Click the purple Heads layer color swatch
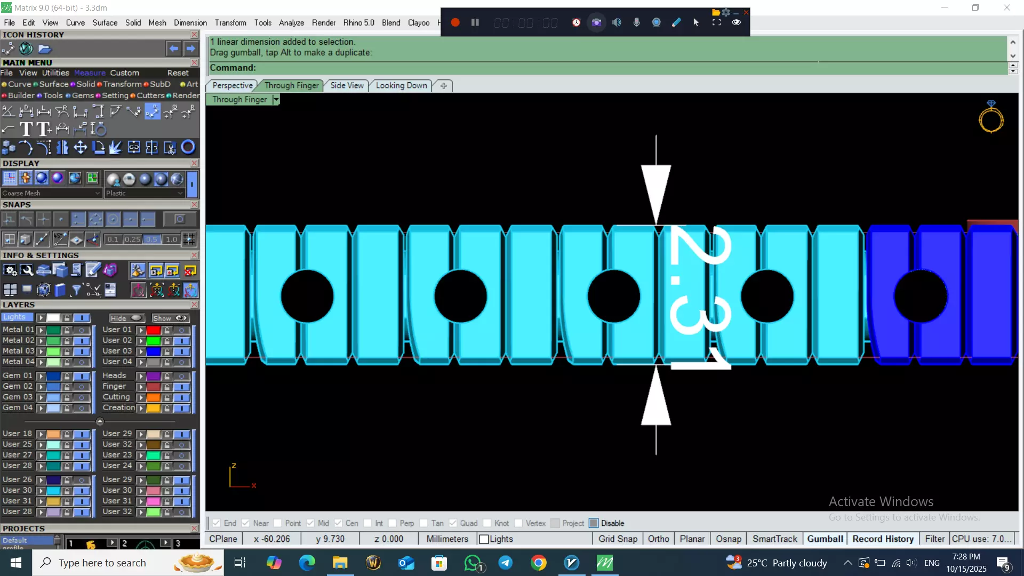The height and width of the screenshot is (576, 1024). click(x=154, y=376)
